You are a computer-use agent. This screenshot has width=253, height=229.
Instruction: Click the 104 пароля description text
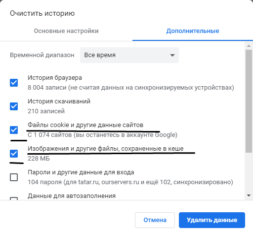pos(130,182)
